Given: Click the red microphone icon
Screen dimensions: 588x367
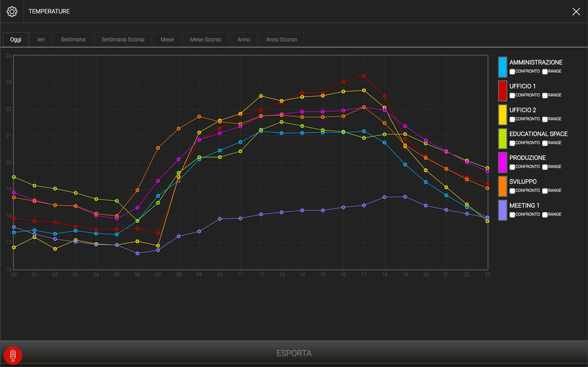Looking at the screenshot, I should (x=13, y=355).
